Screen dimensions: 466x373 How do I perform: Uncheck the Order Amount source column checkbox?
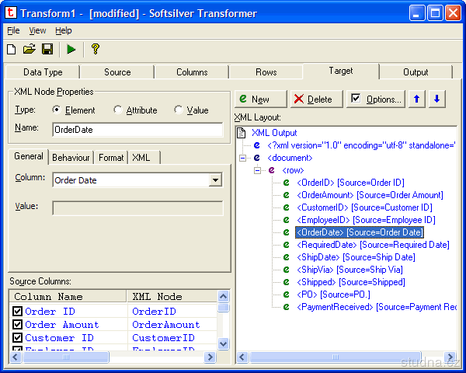(17, 325)
